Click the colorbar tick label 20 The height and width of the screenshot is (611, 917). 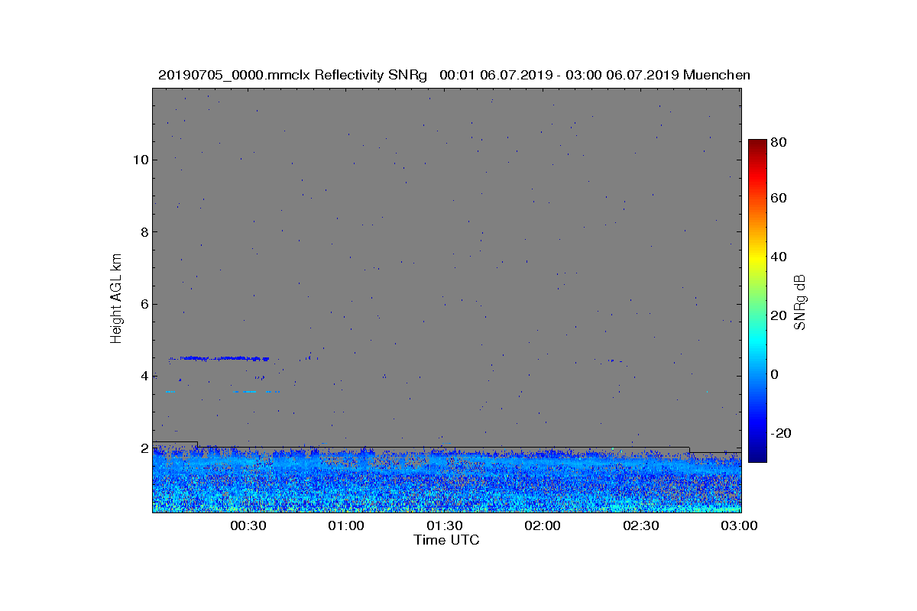(779, 315)
